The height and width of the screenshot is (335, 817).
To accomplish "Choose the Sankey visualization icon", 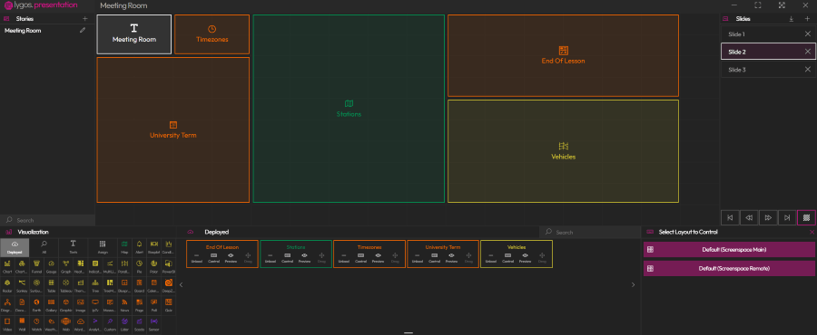I will tap(23, 286).
